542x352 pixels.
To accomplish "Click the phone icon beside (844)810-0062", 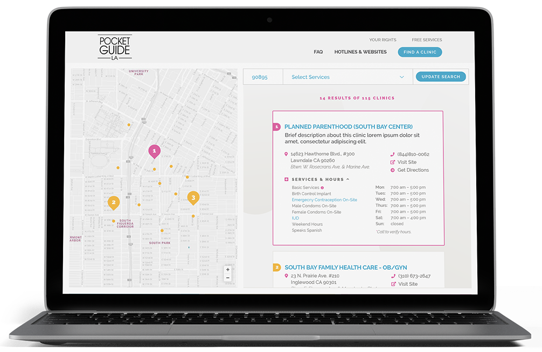I will pyautogui.click(x=393, y=154).
